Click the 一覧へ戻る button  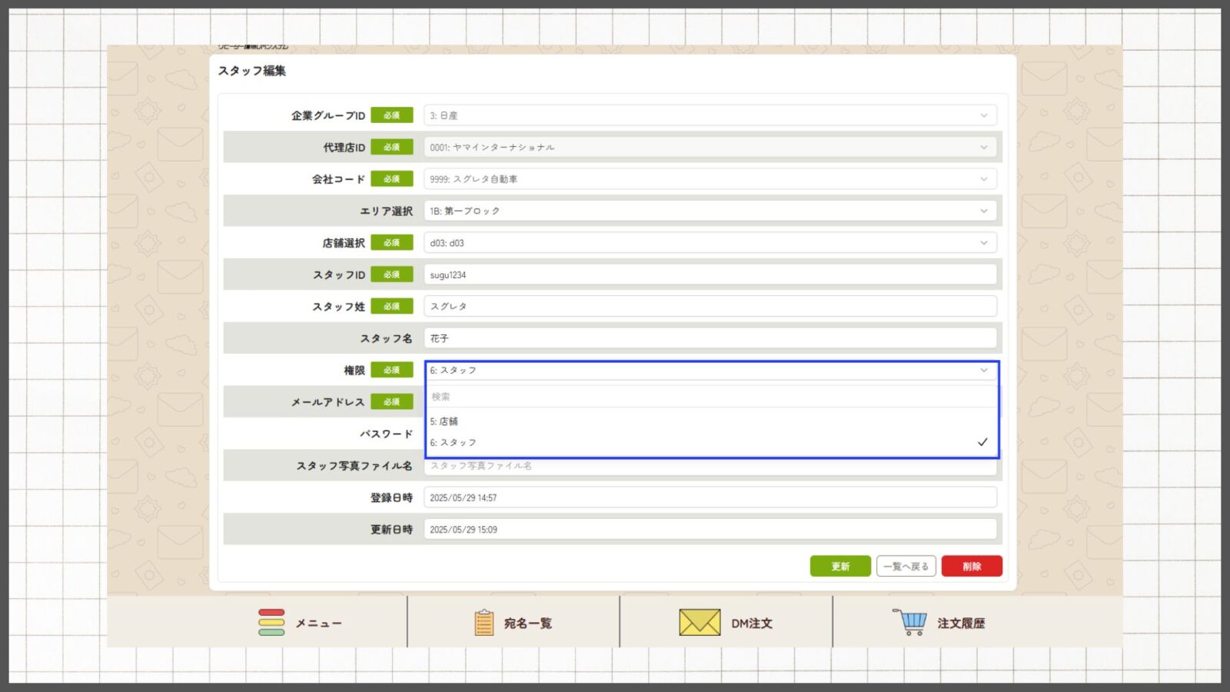[906, 567]
